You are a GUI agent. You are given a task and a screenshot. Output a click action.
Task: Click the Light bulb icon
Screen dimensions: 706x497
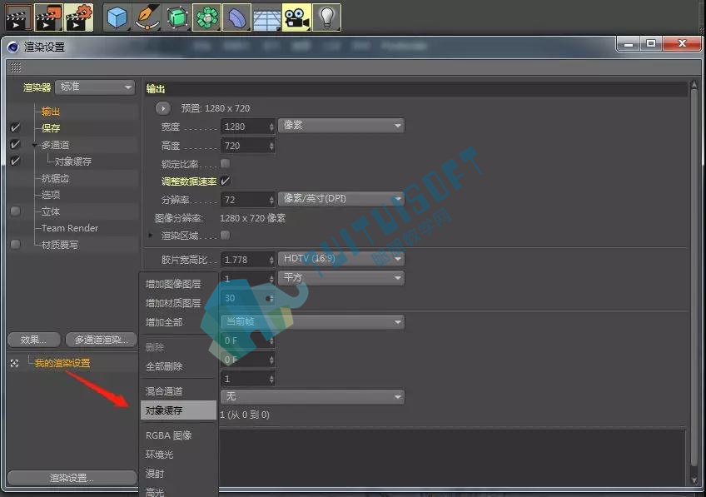click(326, 17)
